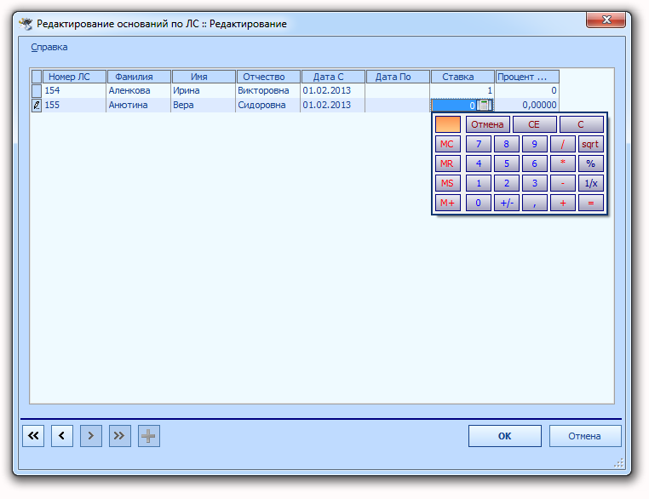The image size is (649, 499).
Task: Click calculator digit 8
Action: 506,144
